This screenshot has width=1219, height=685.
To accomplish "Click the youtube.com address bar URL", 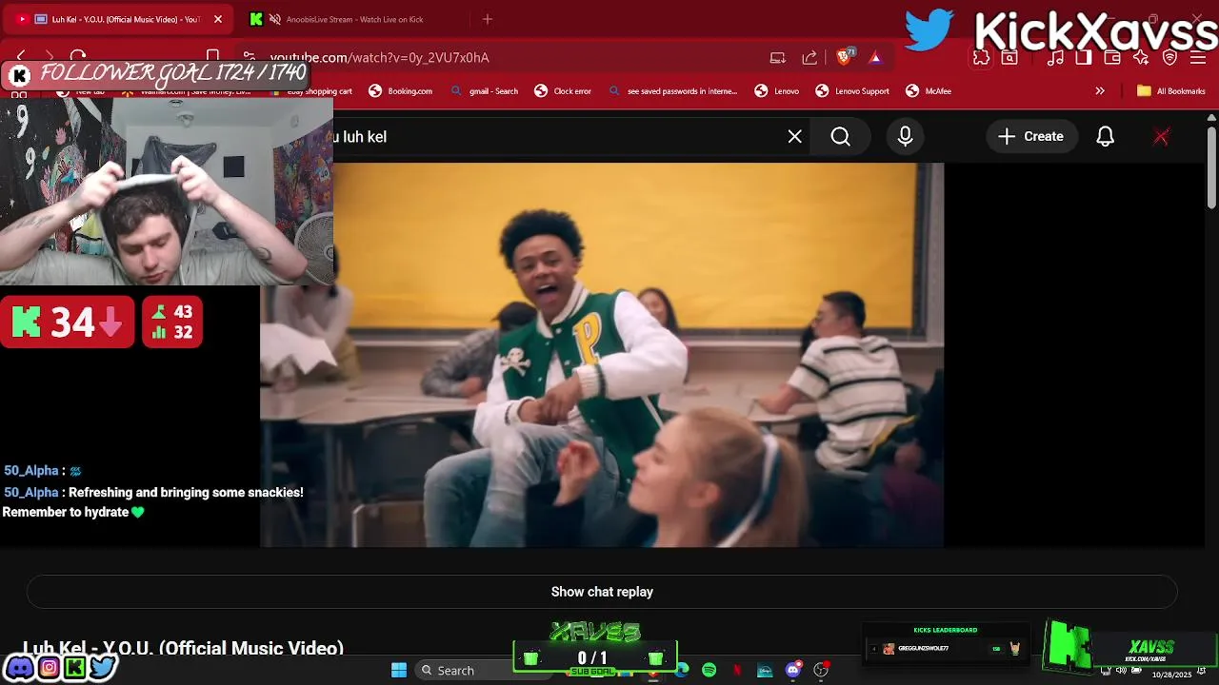I will [x=380, y=58].
